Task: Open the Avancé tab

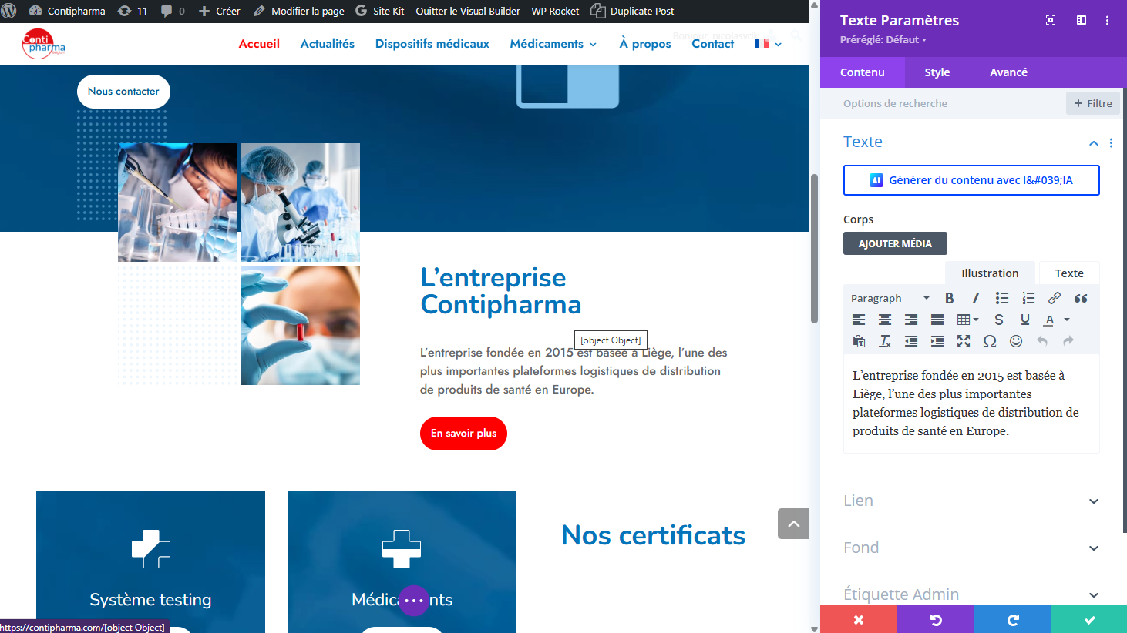Action: coord(1008,72)
